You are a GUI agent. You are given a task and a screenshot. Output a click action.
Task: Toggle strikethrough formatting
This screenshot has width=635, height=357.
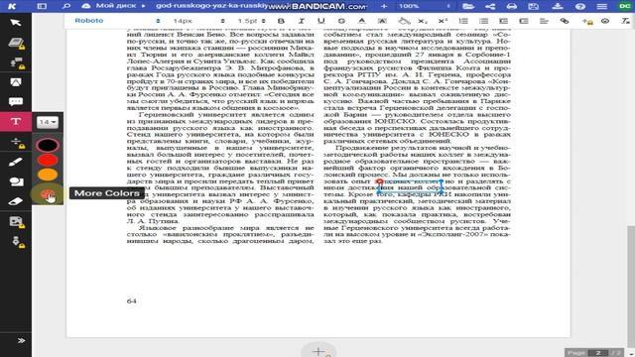click(341, 21)
